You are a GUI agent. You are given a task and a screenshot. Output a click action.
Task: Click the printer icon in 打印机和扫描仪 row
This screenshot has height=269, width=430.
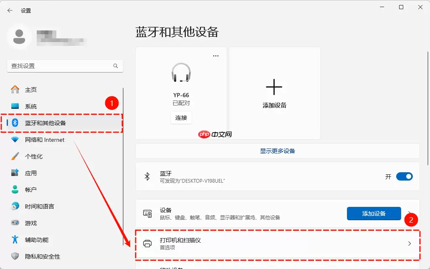tap(147, 244)
